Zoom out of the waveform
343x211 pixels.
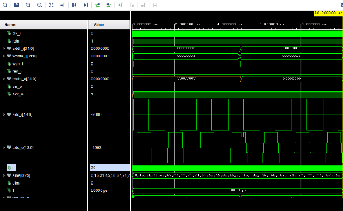[40, 5]
